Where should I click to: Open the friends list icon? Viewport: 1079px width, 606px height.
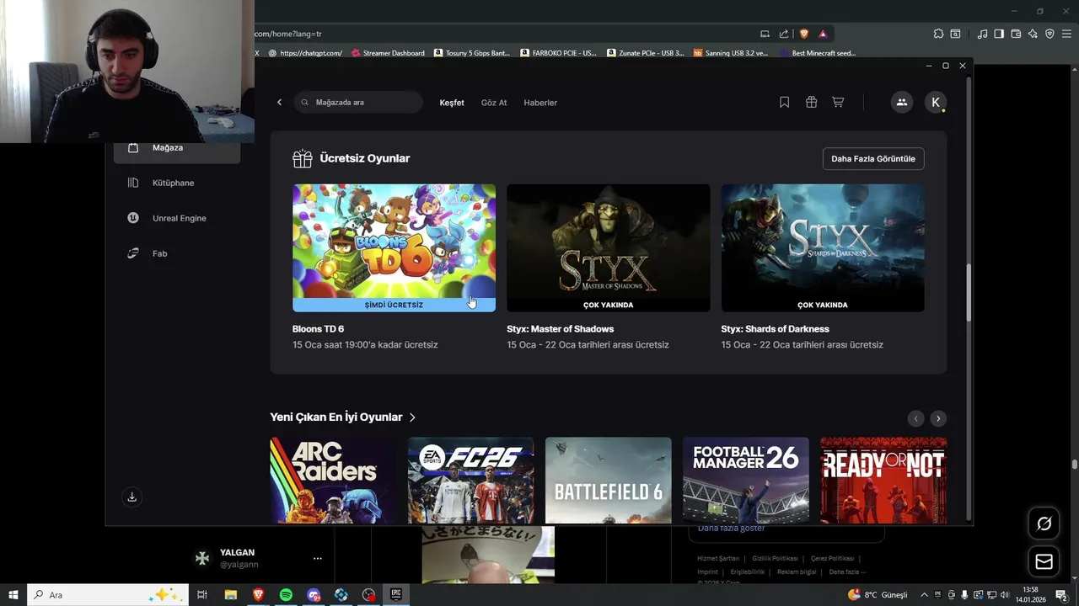(x=901, y=102)
